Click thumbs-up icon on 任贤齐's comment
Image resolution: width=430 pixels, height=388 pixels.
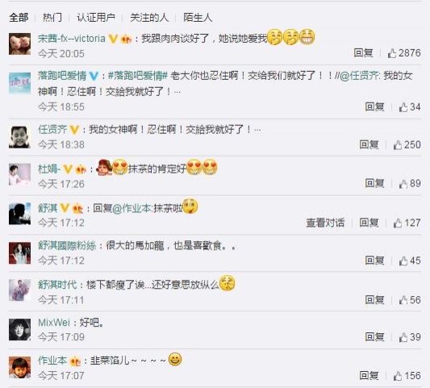[398, 144]
